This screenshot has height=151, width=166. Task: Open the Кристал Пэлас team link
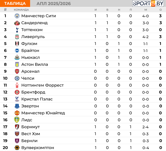click(37, 99)
